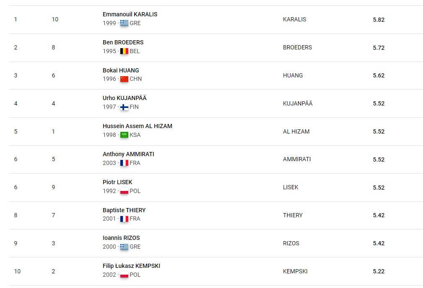Screen dimensions: 423x288
Task: Click Hussein Assem AL HIZAM name
Action: coord(138,126)
